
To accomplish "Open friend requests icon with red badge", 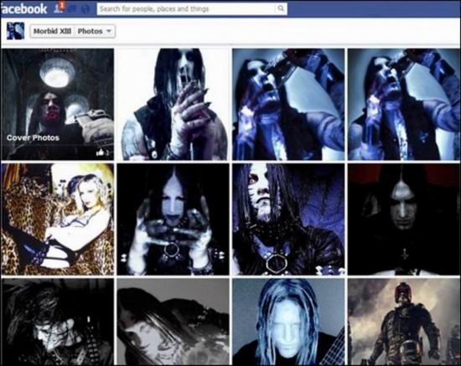I will pos(59,8).
